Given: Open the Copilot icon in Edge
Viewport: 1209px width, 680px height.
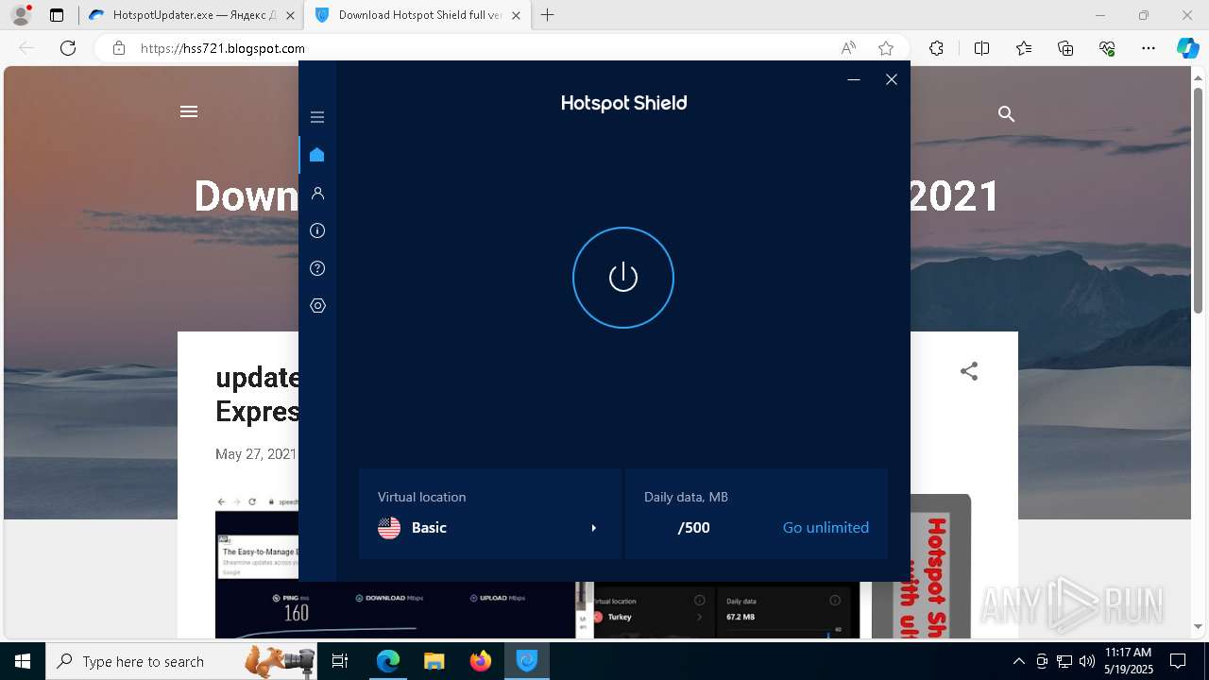Looking at the screenshot, I should tap(1187, 48).
